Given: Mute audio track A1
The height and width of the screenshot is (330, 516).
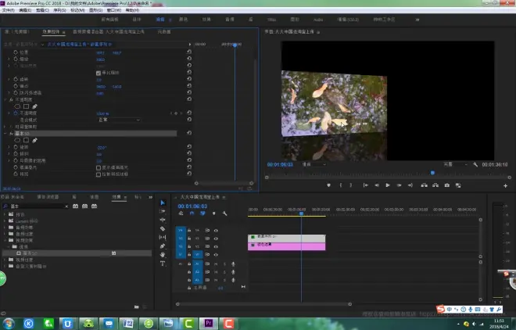Looking at the screenshot, I should tap(216, 264).
